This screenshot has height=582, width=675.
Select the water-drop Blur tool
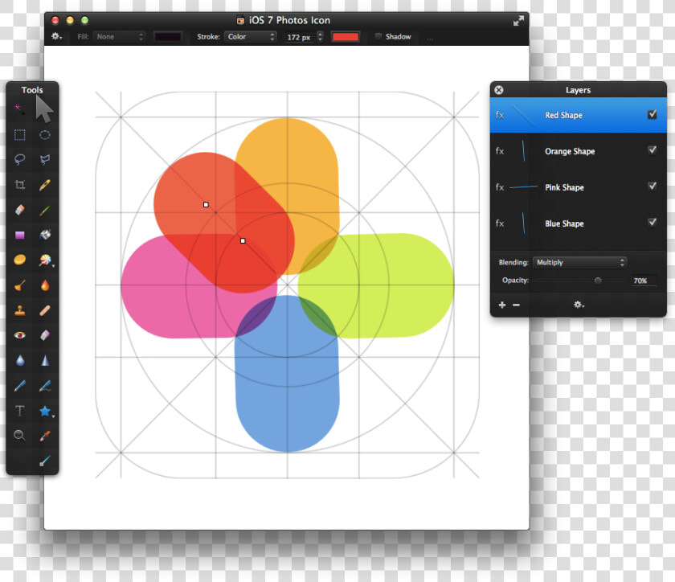[20, 360]
